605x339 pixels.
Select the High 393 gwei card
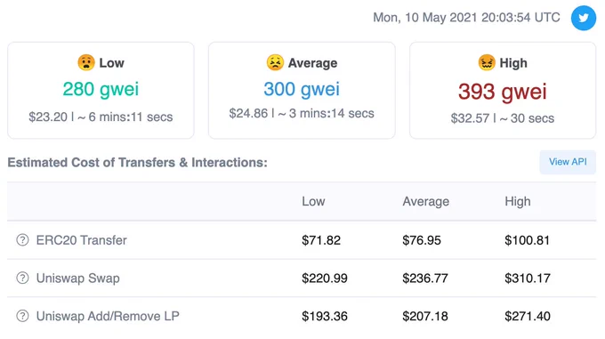click(x=503, y=90)
